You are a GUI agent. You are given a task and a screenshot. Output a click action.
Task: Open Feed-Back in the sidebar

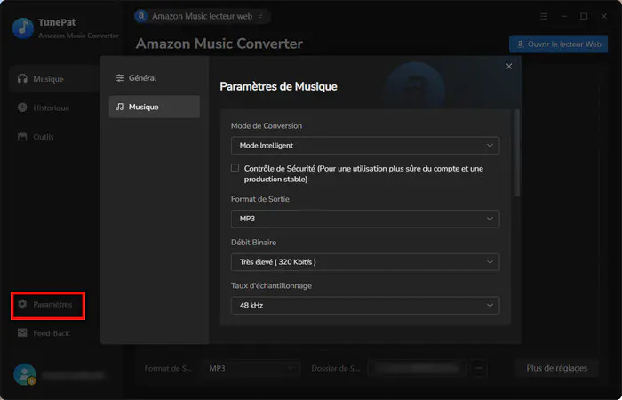tap(44, 333)
